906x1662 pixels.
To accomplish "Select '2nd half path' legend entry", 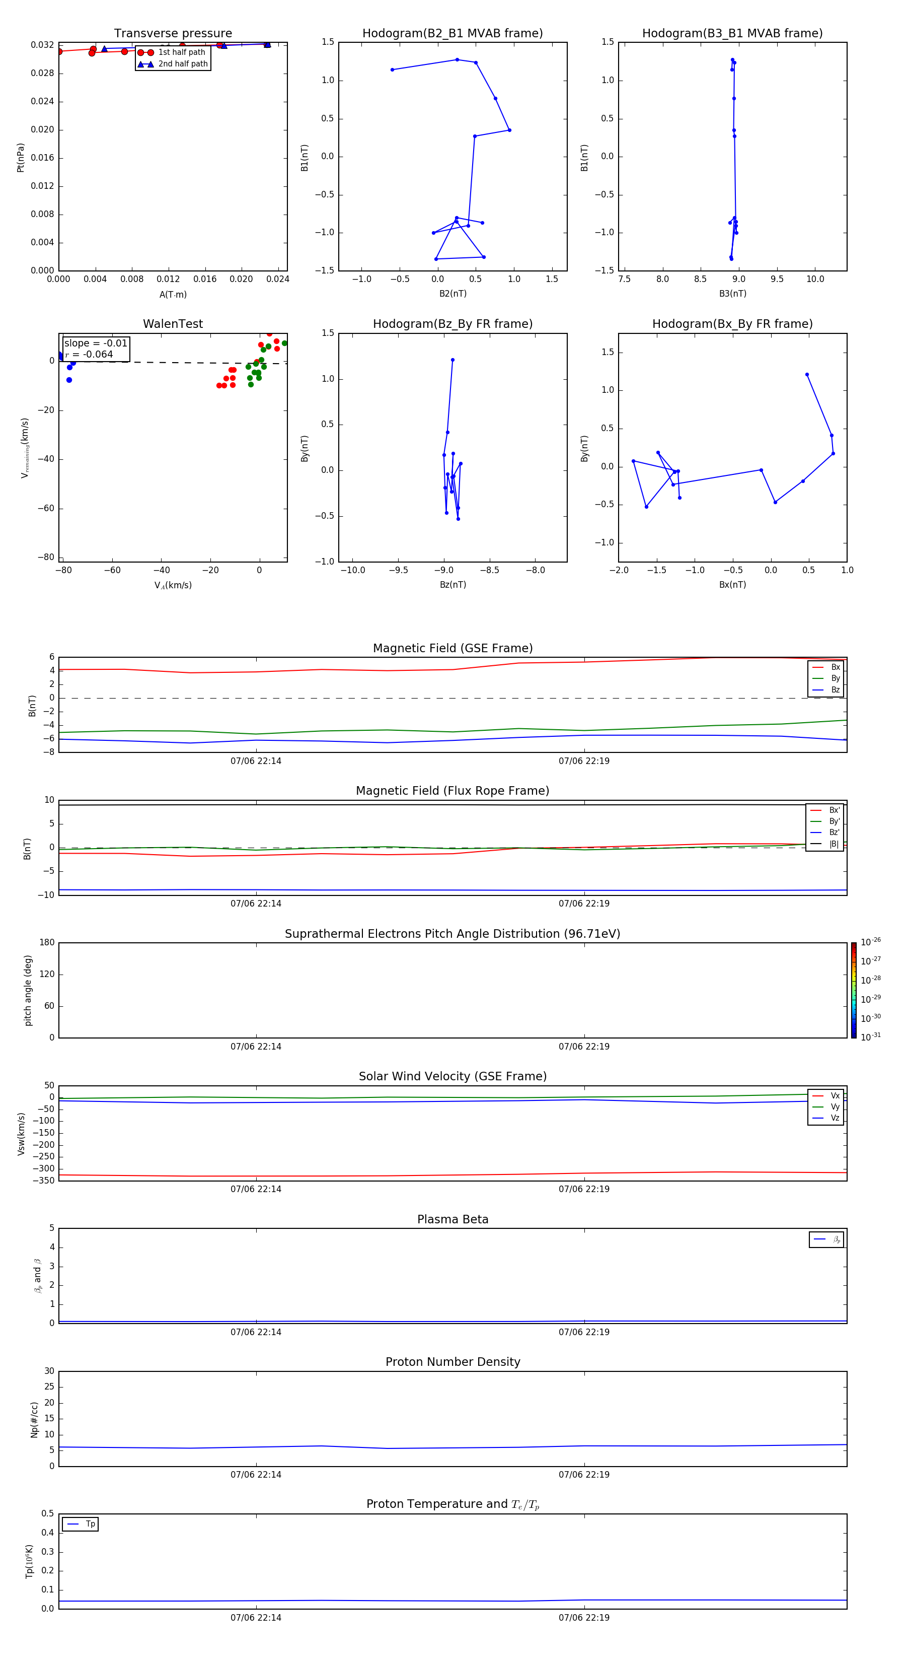I will 172,64.
